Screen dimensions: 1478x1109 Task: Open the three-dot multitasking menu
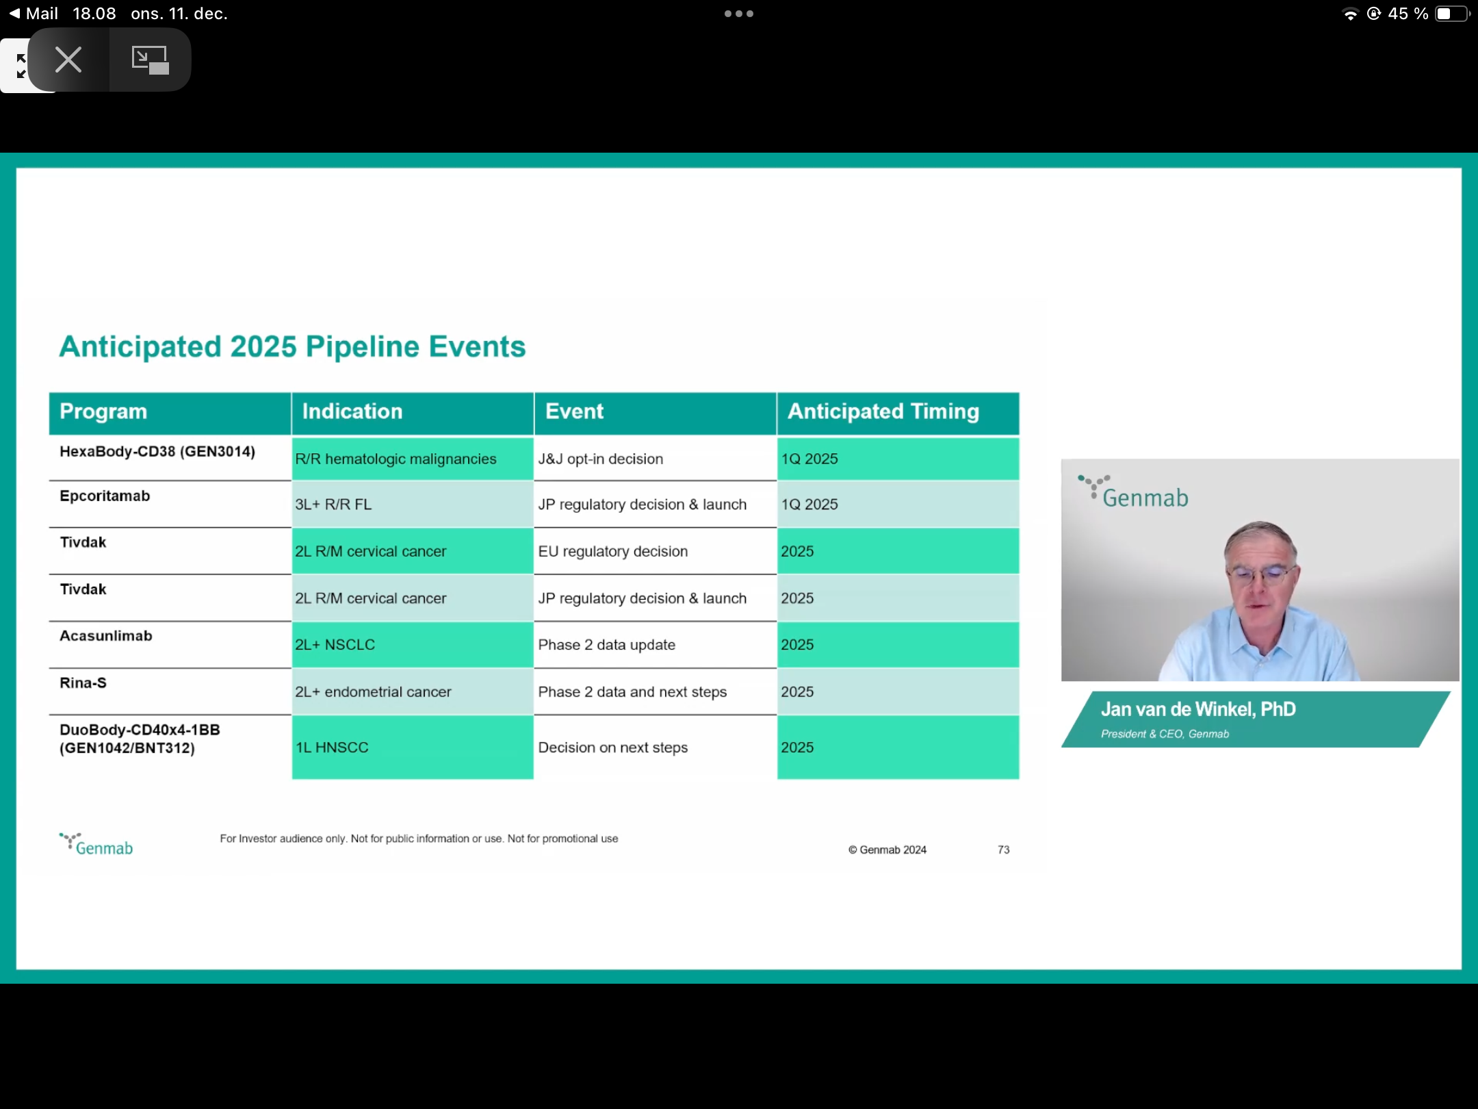(x=739, y=14)
